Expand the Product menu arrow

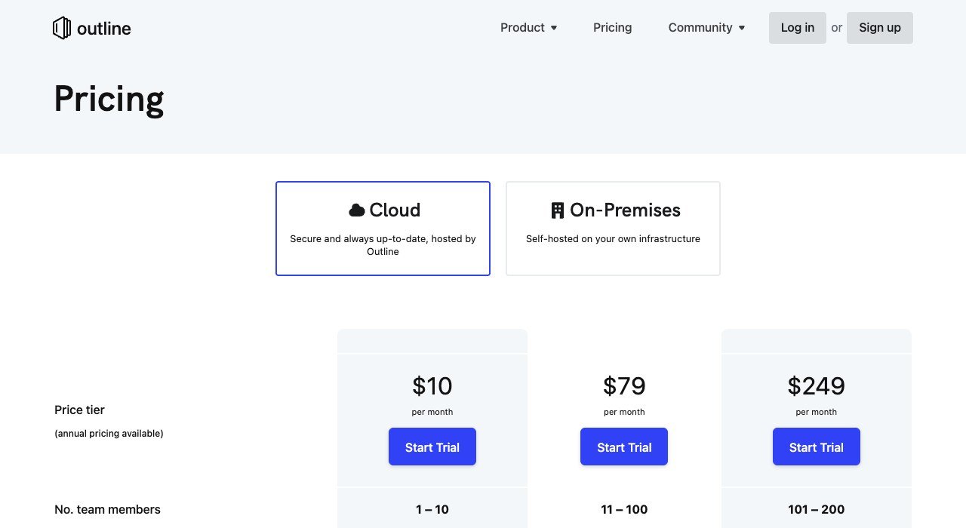pyautogui.click(x=554, y=28)
